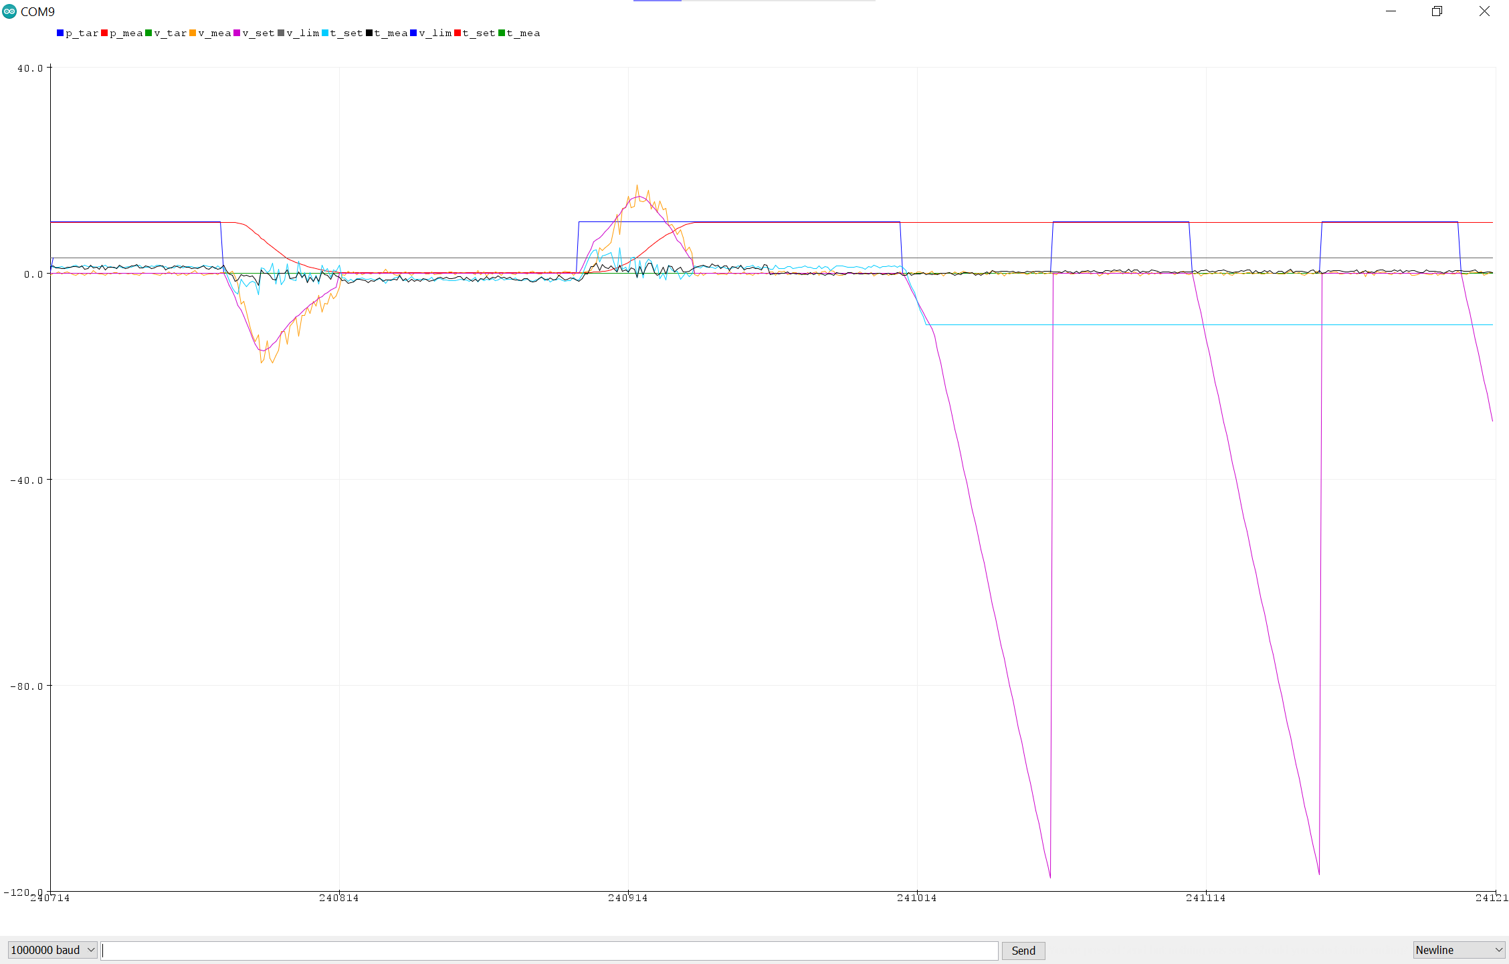Screen dimensions: 1509x964
Task: Minimize the COM9 plotter window
Action: (x=1391, y=11)
